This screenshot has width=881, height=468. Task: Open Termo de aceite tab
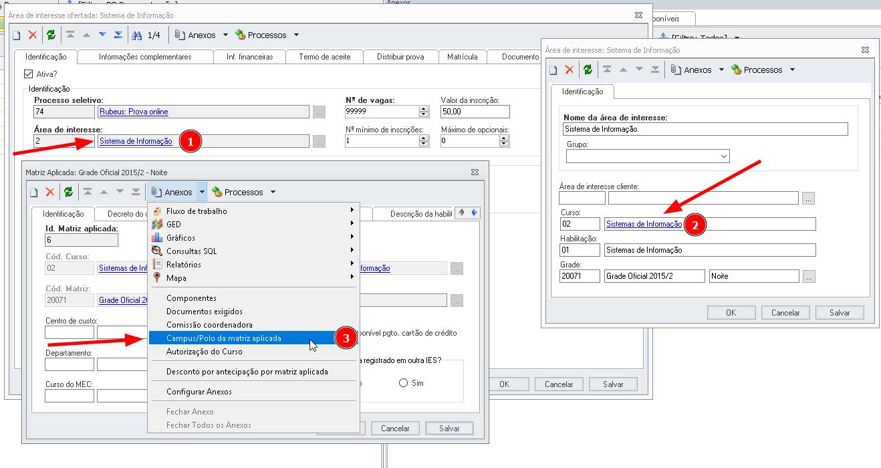pyautogui.click(x=325, y=57)
